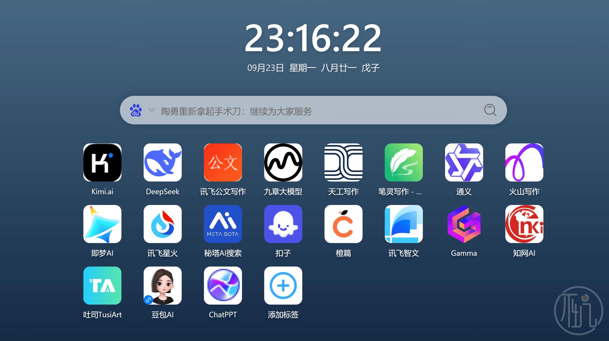
Task: Click the Gamma text label
Action: point(464,253)
